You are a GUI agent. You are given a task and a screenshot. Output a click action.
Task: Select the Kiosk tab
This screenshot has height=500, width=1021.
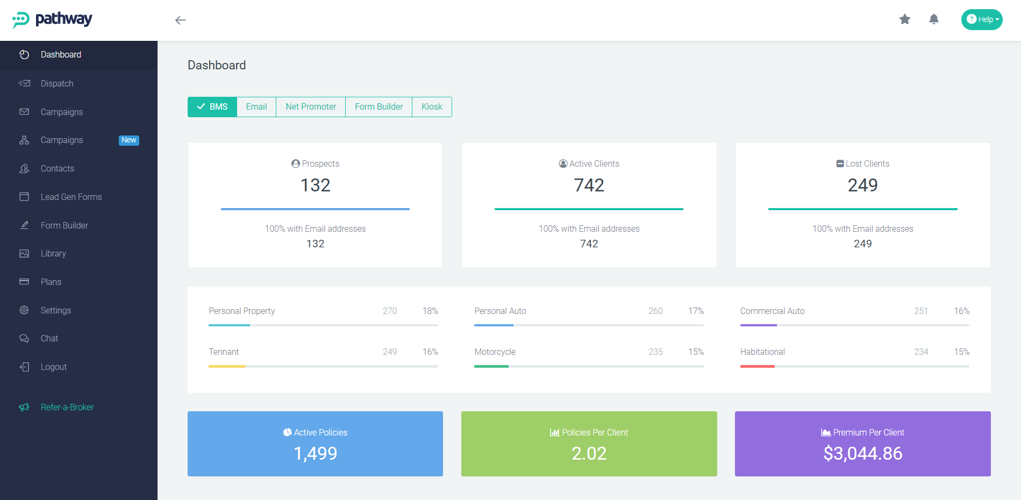pos(432,106)
